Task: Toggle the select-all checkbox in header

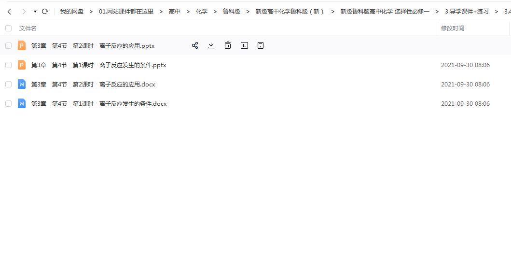Action: (9, 28)
